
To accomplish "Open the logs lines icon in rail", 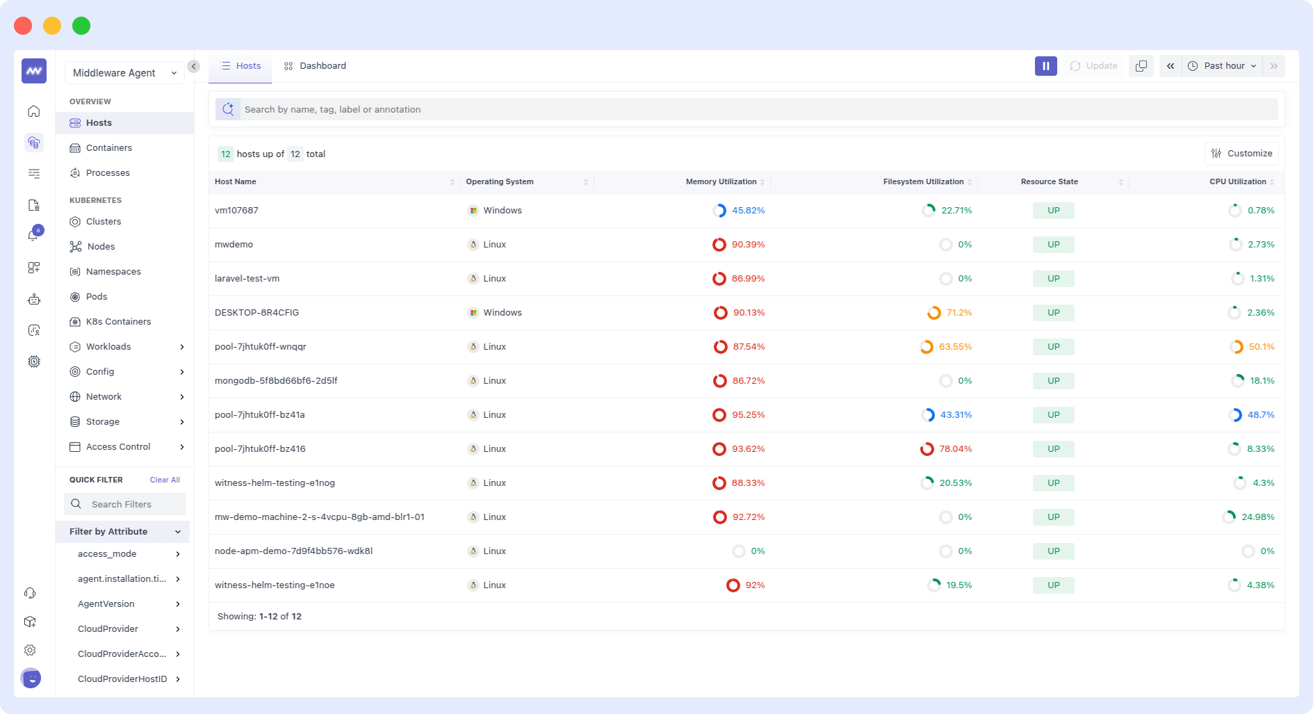I will pos(34,174).
